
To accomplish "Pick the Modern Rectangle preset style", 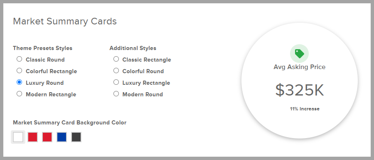I will pyautogui.click(x=19, y=94).
